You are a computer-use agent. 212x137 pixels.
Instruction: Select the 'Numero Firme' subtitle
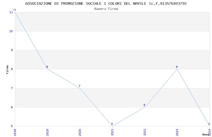106,9
